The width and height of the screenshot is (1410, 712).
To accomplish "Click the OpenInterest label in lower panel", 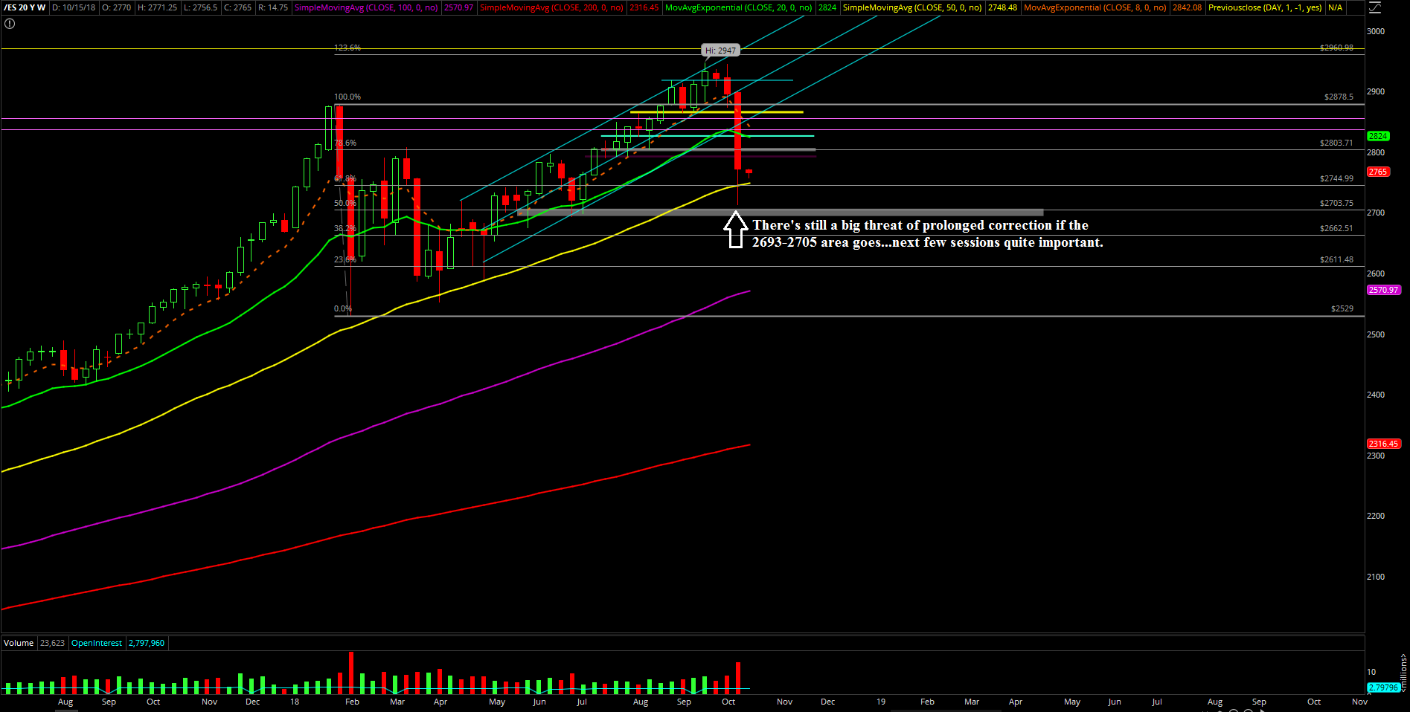I will [x=97, y=643].
